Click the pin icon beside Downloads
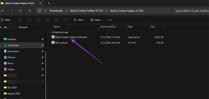This screenshot has height=99, width=209. (42, 45)
